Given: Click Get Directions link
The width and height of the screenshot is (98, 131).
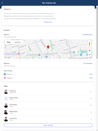Looking at the screenshot, I should tap(88, 35).
